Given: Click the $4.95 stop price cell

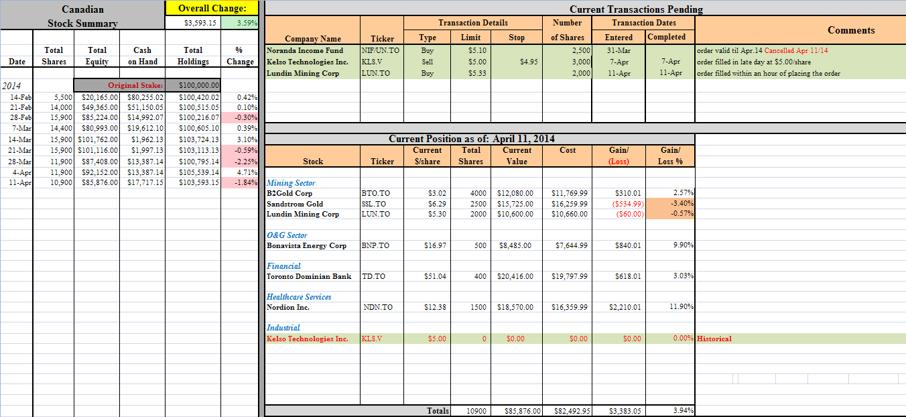Looking at the screenshot, I should 517,62.
